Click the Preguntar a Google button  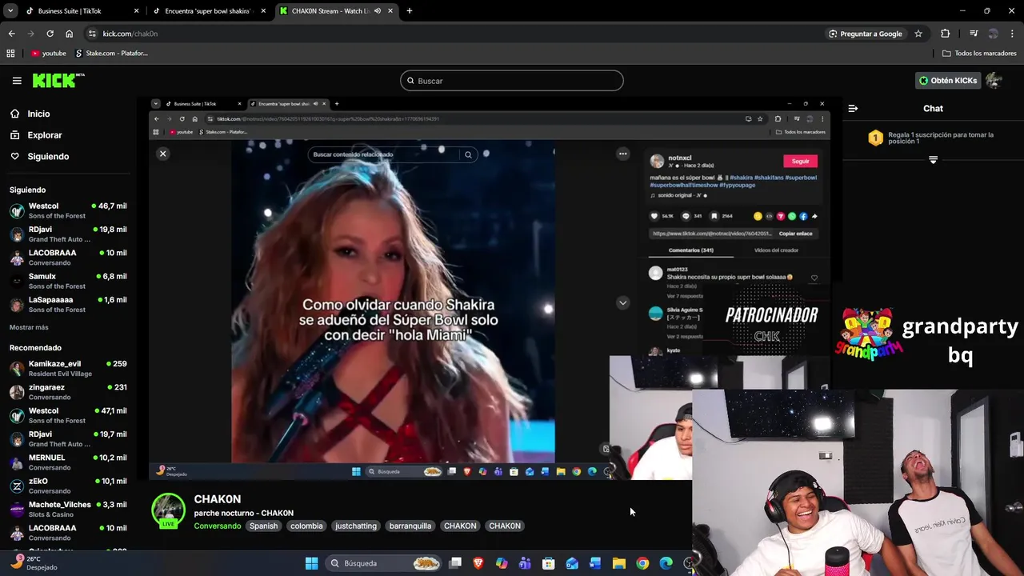tap(865, 34)
